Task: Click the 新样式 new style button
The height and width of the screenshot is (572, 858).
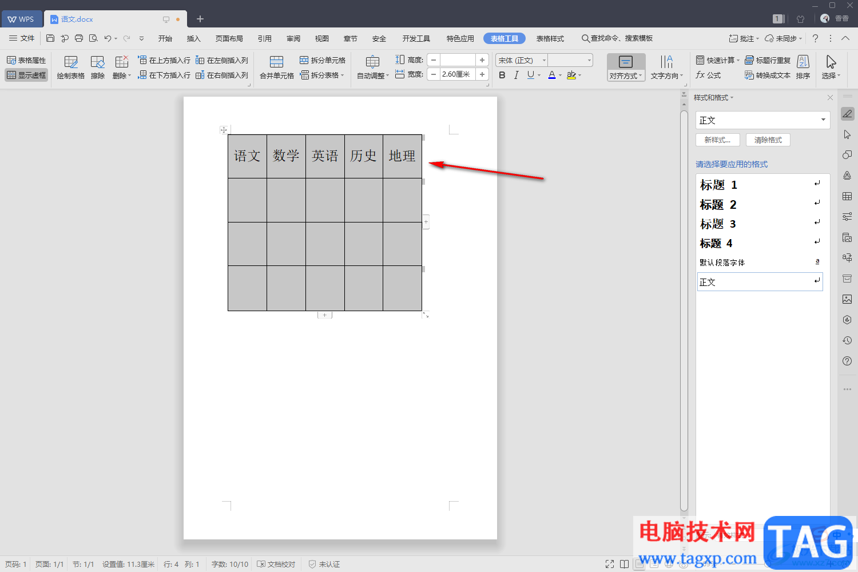Action: point(718,140)
